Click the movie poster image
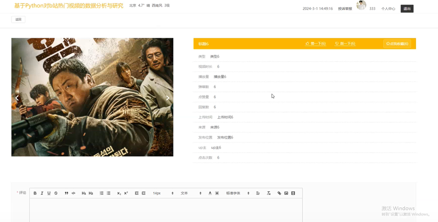The width and height of the screenshot is (438, 222). point(92,97)
